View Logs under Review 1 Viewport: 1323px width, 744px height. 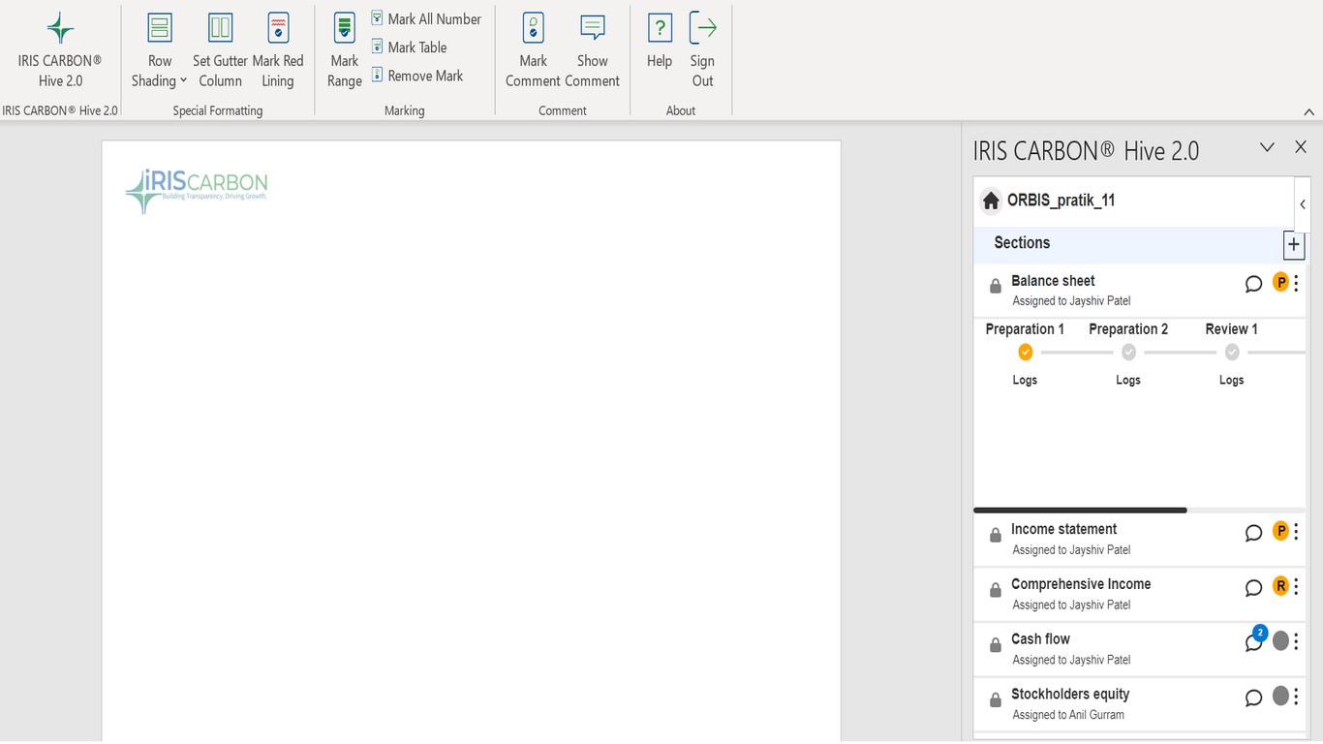click(x=1231, y=380)
